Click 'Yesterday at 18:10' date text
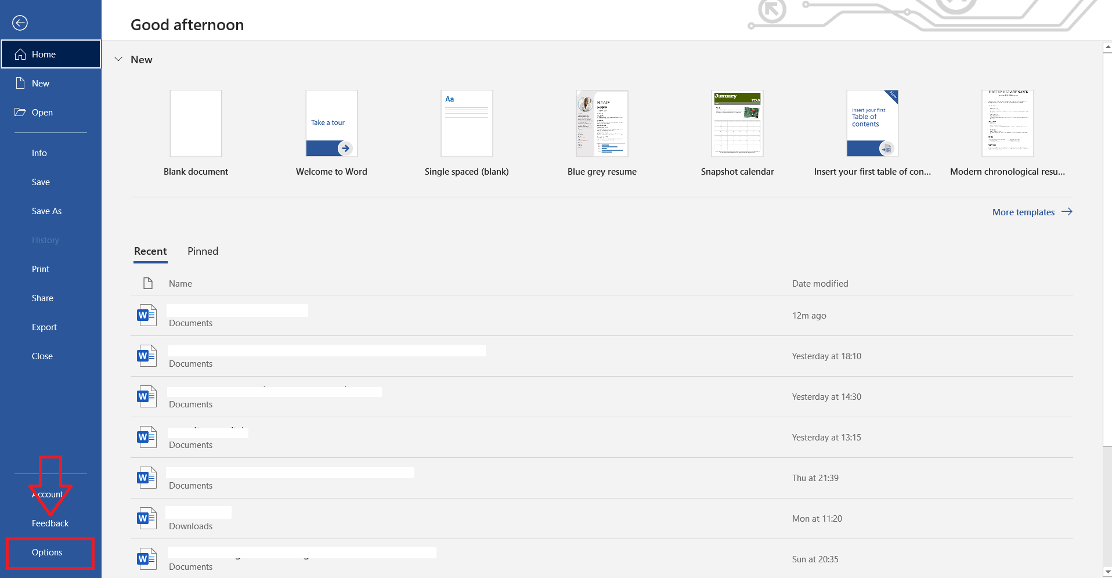The height and width of the screenshot is (578, 1112). (x=826, y=356)
